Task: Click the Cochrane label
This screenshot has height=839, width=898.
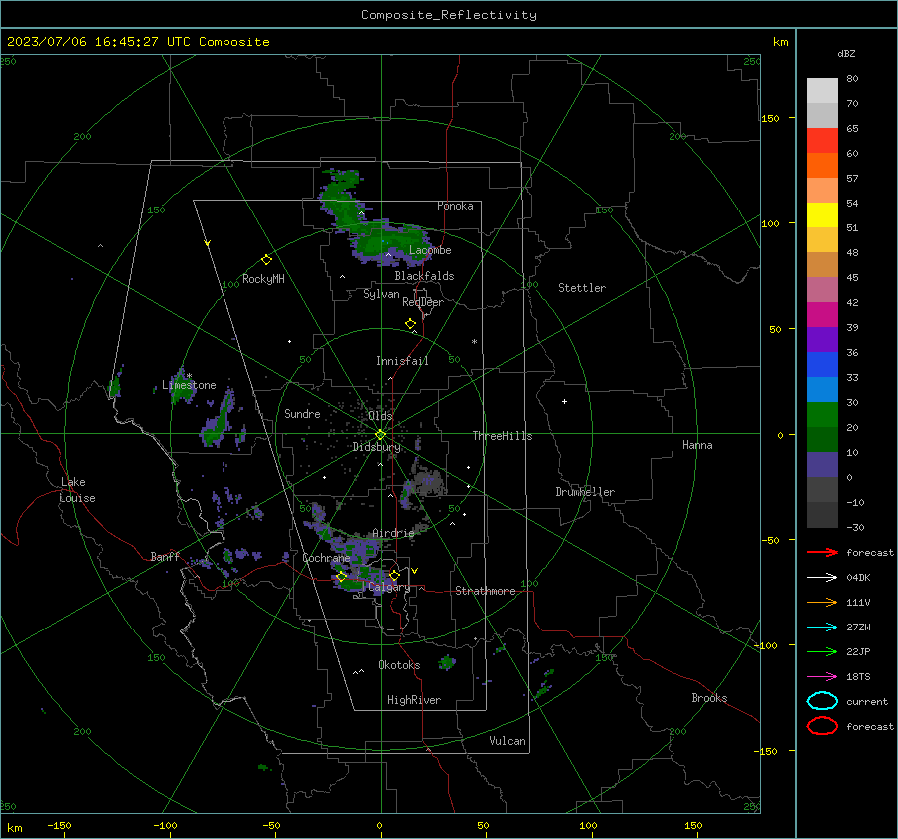Action: coord(326,558)
